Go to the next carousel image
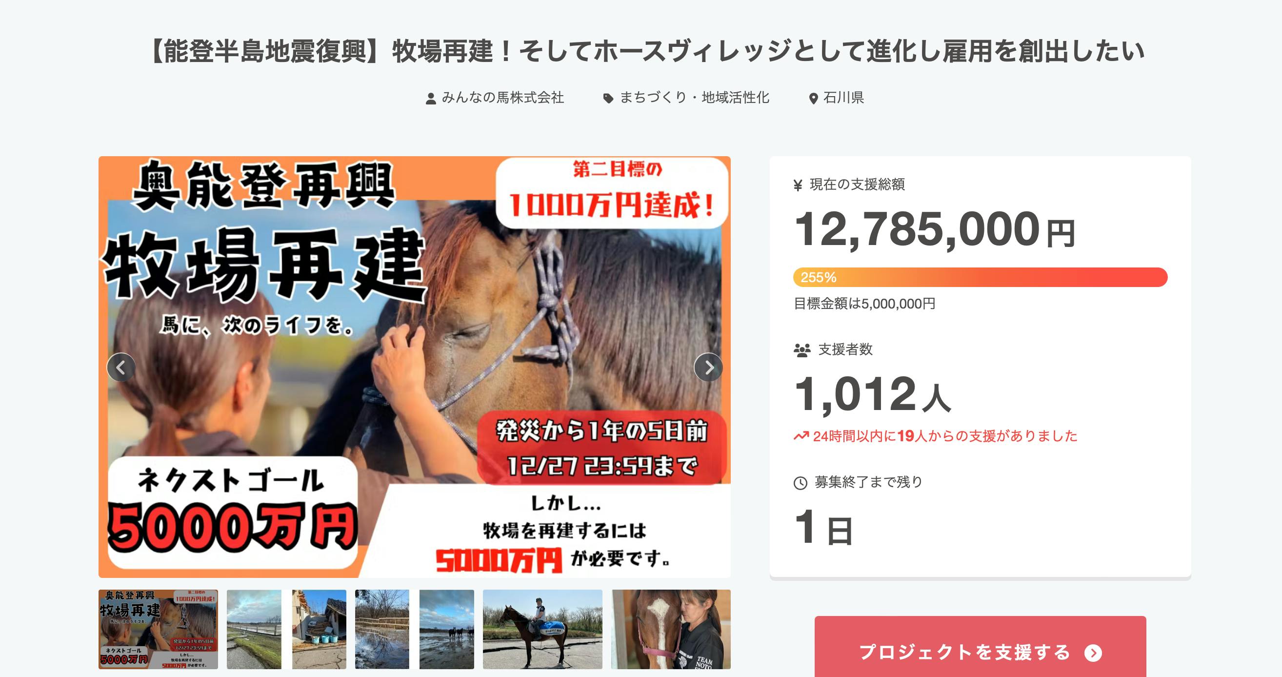 (708, 368)
